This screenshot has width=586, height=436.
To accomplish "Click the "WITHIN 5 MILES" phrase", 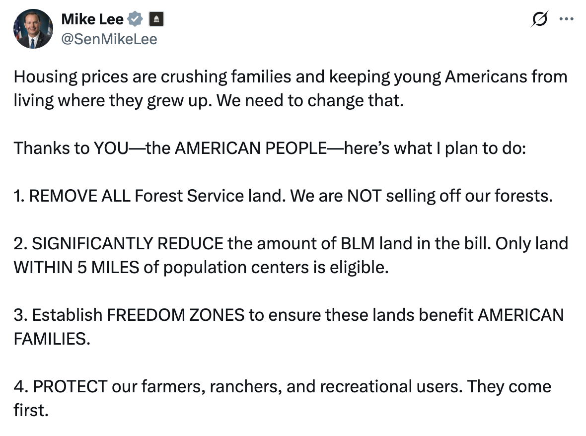I will (x=76, y=267).
